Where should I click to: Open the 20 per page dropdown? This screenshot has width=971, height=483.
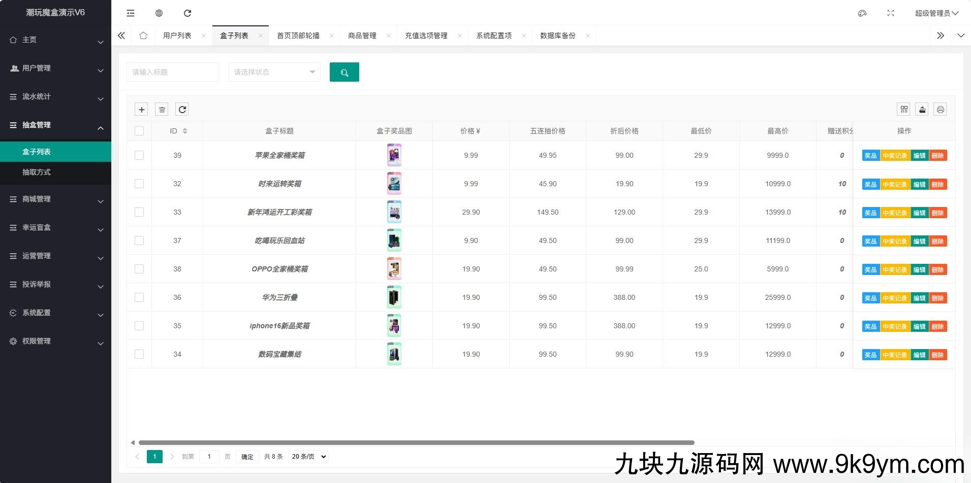point(308,457)
